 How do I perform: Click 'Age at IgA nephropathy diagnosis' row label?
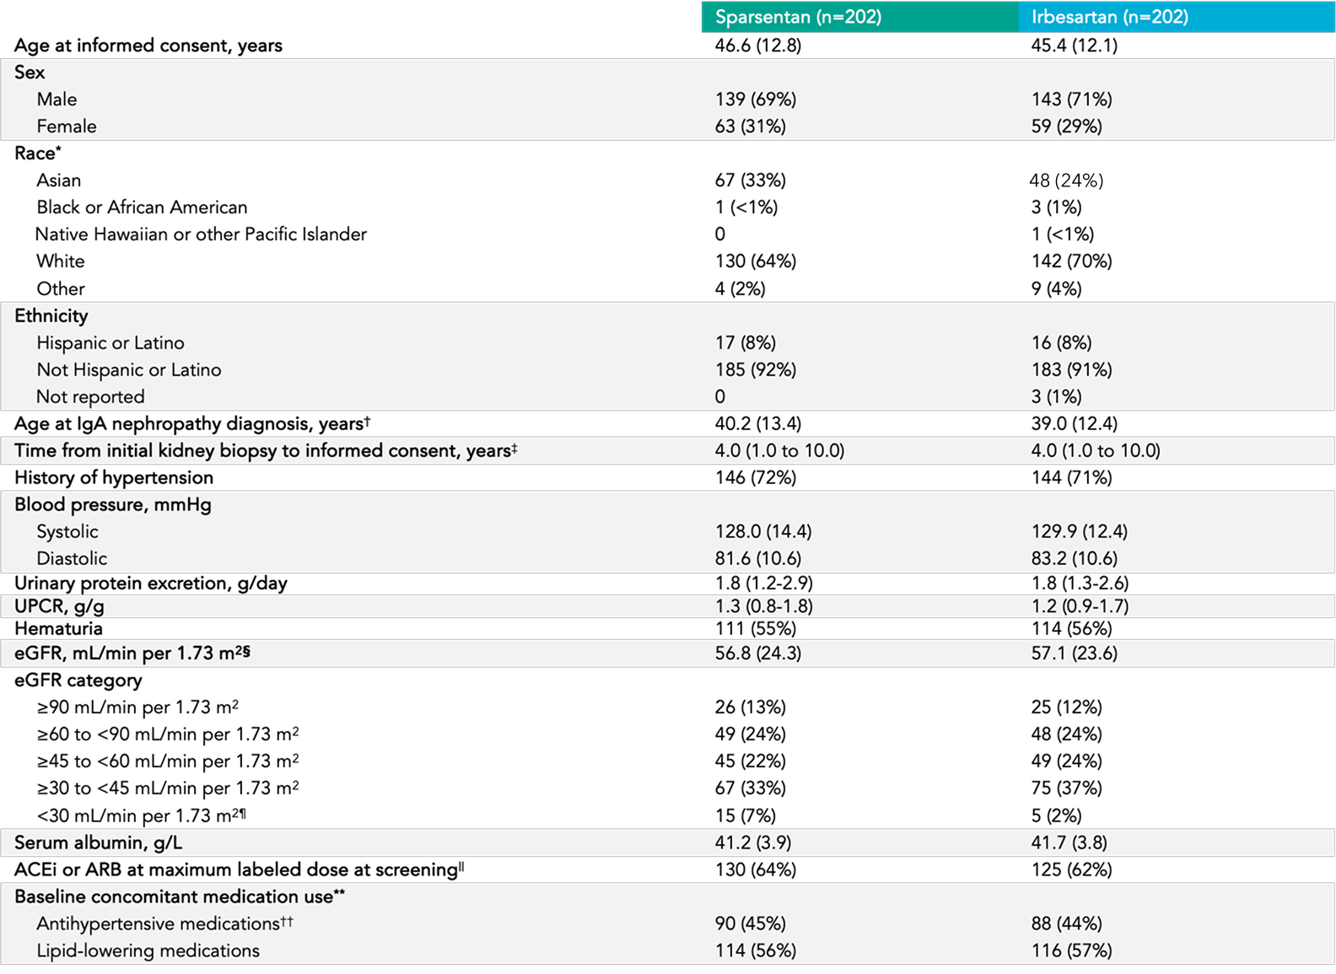pyautogui.click(x=191, y=424)
